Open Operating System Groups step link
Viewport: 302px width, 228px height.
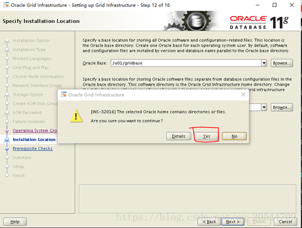pyautogui.click(x=35, y=131)
